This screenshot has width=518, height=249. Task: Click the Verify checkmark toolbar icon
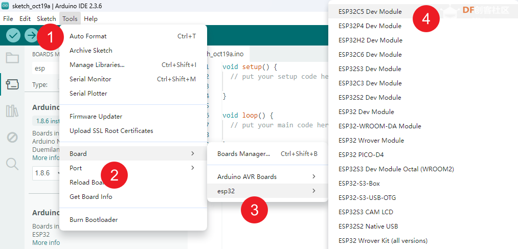(13, 35)
